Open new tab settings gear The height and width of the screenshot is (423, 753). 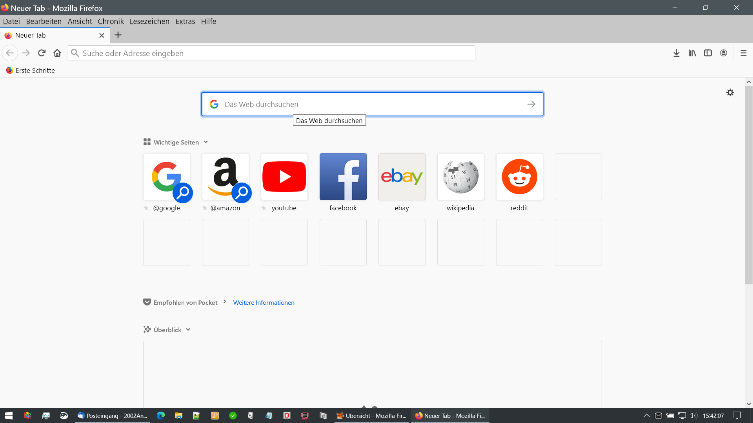(x=730, y=93)
